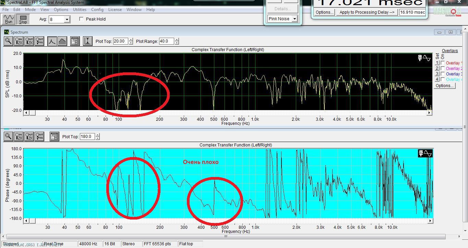Open the Config menu

pyautogui.click(x=97, y=10)
